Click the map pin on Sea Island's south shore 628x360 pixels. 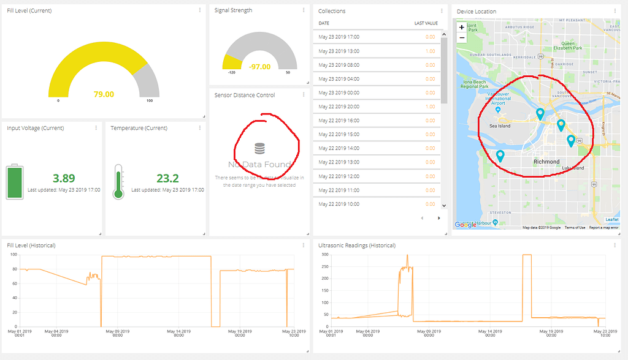[x=500, y=156]
